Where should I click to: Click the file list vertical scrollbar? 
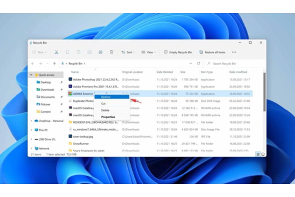[264, 92]
